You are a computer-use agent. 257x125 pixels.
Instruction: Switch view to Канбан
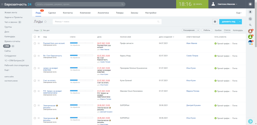218,30
